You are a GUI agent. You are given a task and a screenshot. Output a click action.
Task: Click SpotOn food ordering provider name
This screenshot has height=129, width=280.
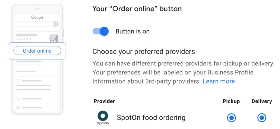click(x=151, y=117)
